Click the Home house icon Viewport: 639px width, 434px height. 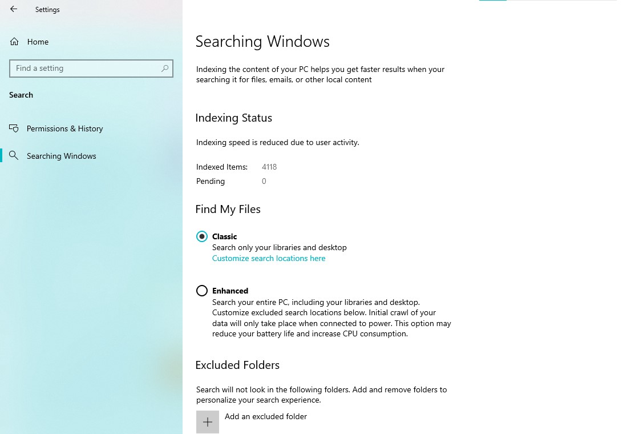click(14, 41)
